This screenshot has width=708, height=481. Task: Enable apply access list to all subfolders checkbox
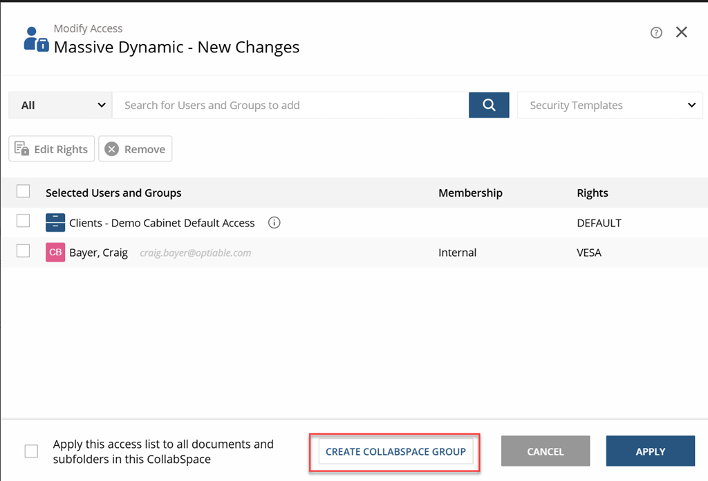(x=31, y=451)
